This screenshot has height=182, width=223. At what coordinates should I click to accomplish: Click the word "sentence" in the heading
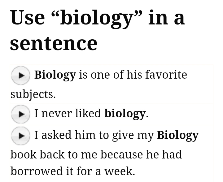(54, 43)
